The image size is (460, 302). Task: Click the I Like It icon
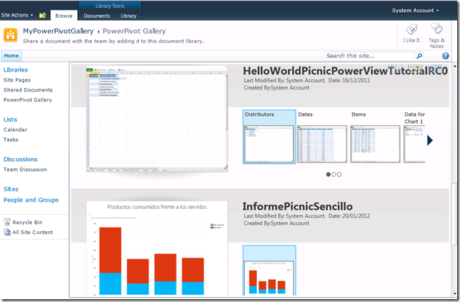(x=411, y=30)
